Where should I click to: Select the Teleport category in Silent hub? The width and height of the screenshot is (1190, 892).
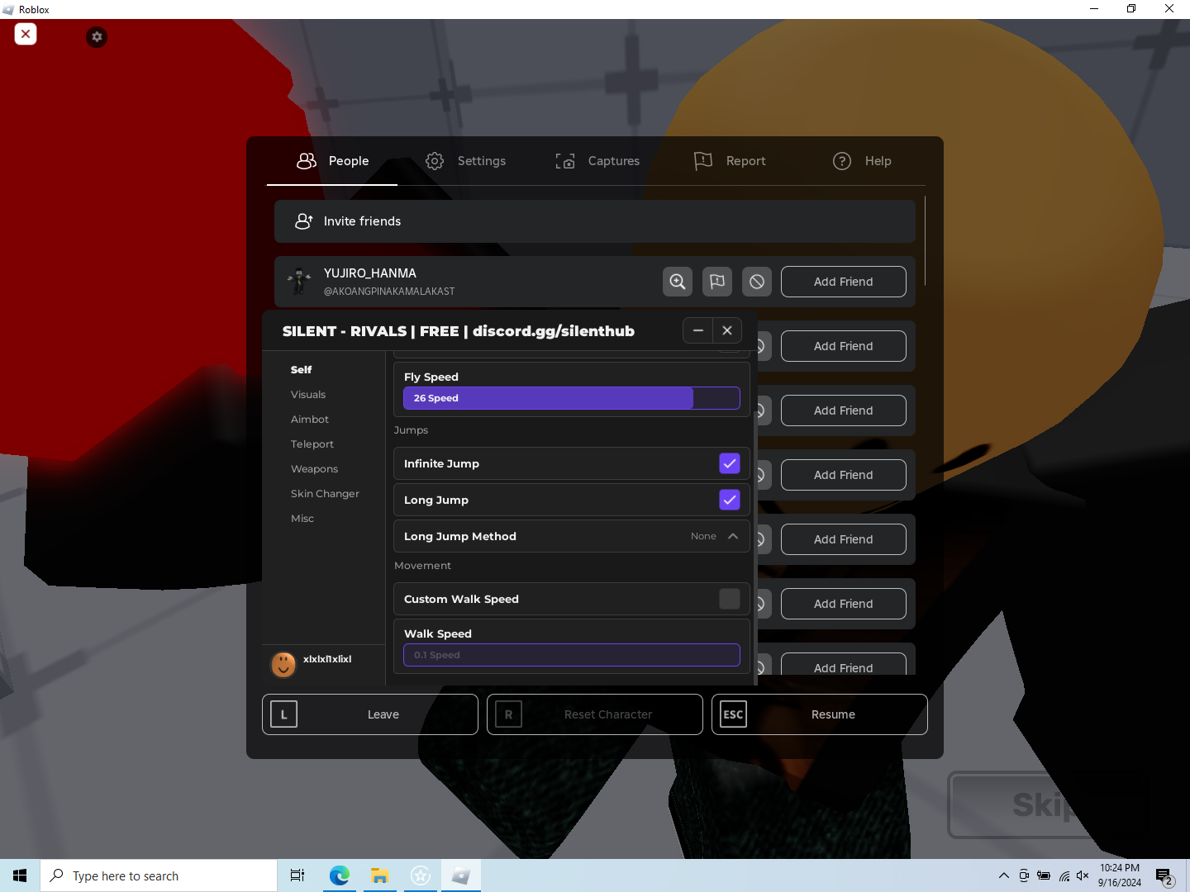[x=312, y=444]
